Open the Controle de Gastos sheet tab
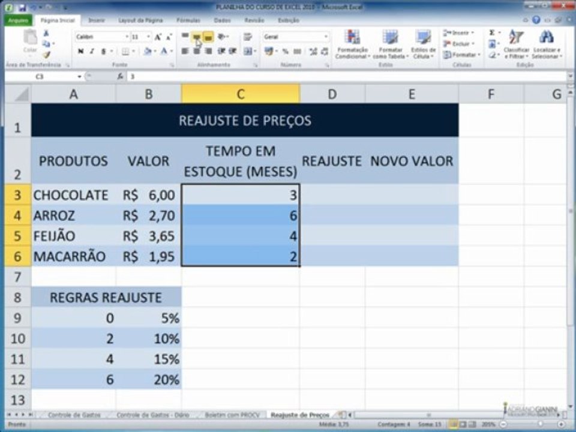 pyautogui.click(x=74, y=415)
